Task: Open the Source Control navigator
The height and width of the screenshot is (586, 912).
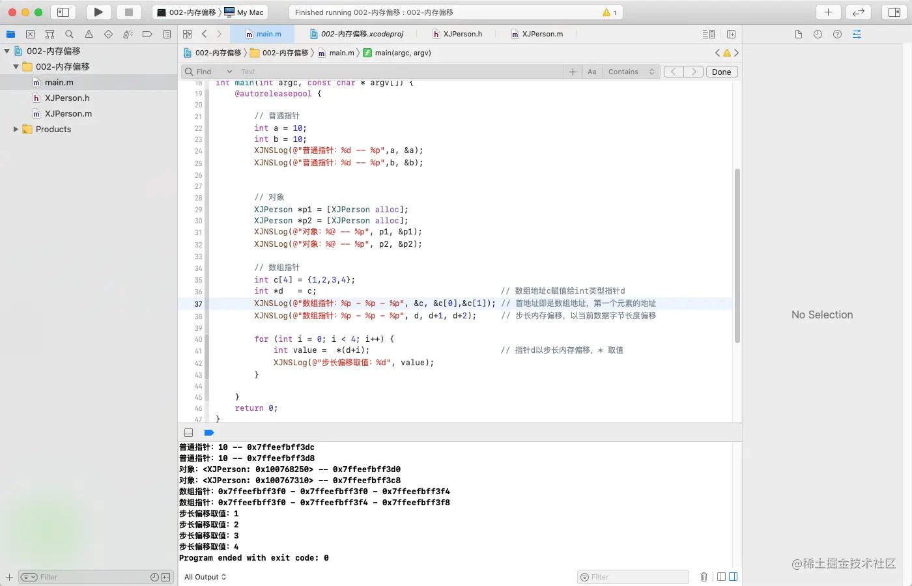Action: [x=30, y=35]
